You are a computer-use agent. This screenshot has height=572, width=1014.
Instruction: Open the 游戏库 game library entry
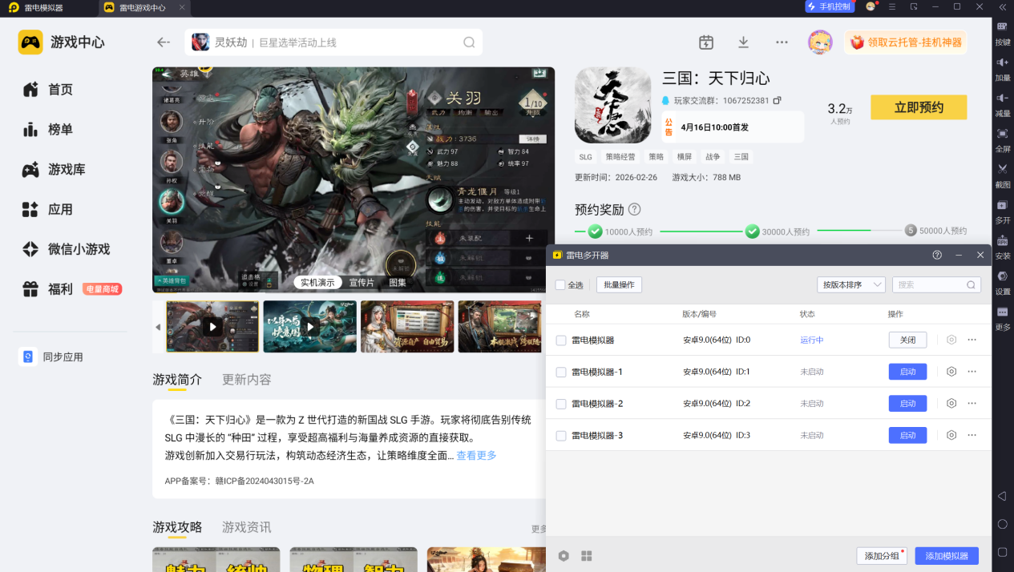(54, 170)
